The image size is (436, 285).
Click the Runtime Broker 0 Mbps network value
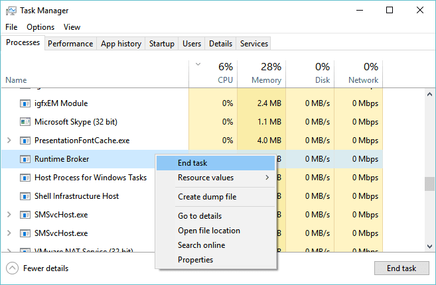[365, 159]
